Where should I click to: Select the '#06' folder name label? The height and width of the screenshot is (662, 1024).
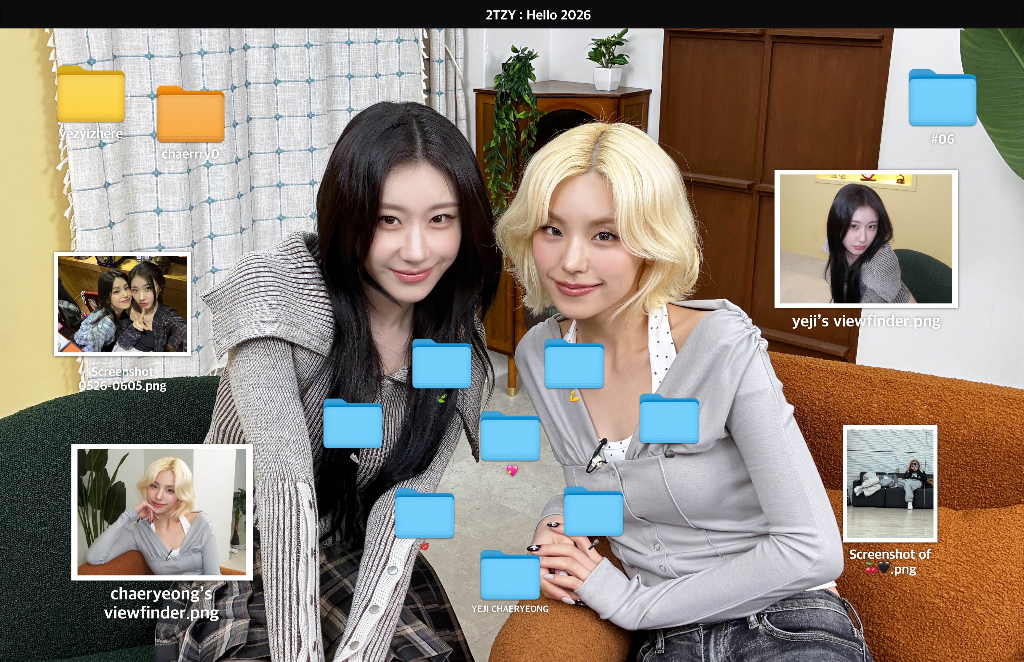coord(942,139)
